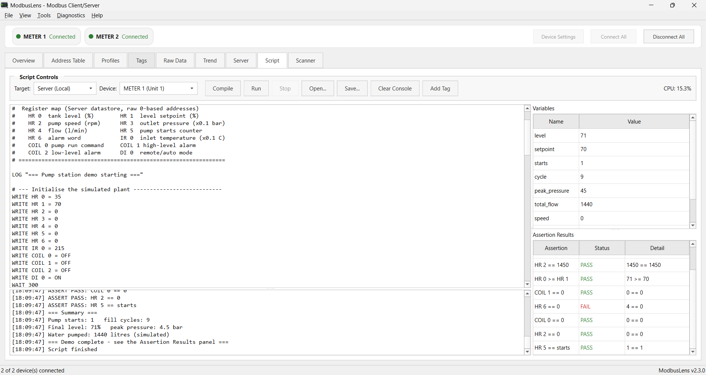The image size is (706, 375).
Task: Select the METER 2 connected device chip
Action: 119,37
